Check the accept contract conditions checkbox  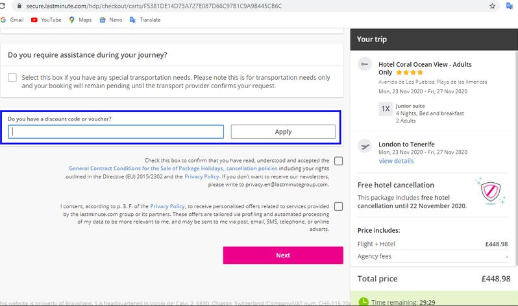coord(339,161)
